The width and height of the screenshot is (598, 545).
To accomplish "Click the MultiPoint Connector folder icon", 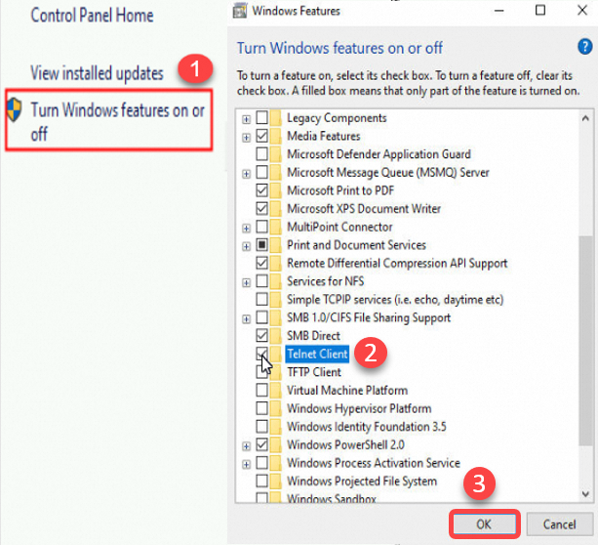I will [275, 227].
